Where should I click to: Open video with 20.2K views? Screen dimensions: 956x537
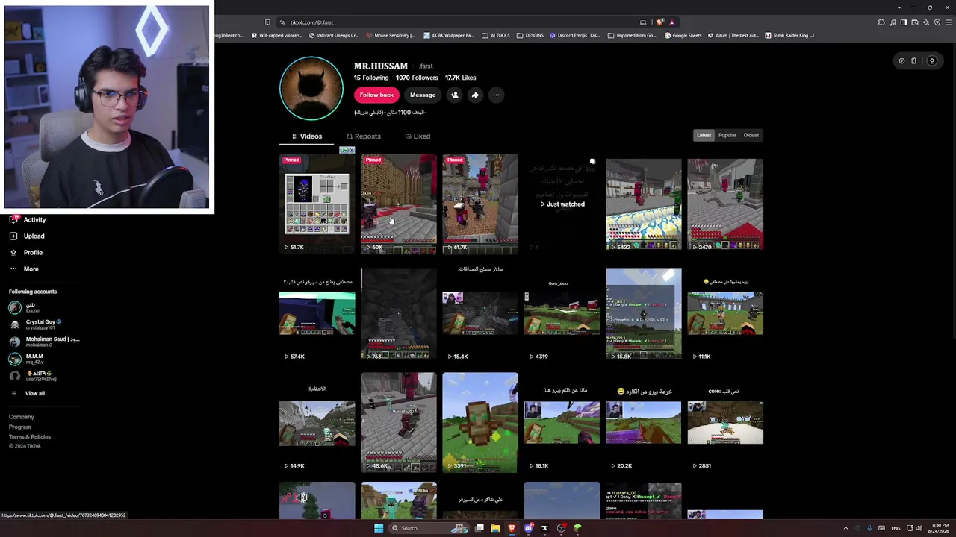(x=644, y=423)
